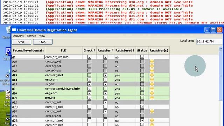
Task: Click the 'no' Registered cell for d23
Action: (125, 107)
